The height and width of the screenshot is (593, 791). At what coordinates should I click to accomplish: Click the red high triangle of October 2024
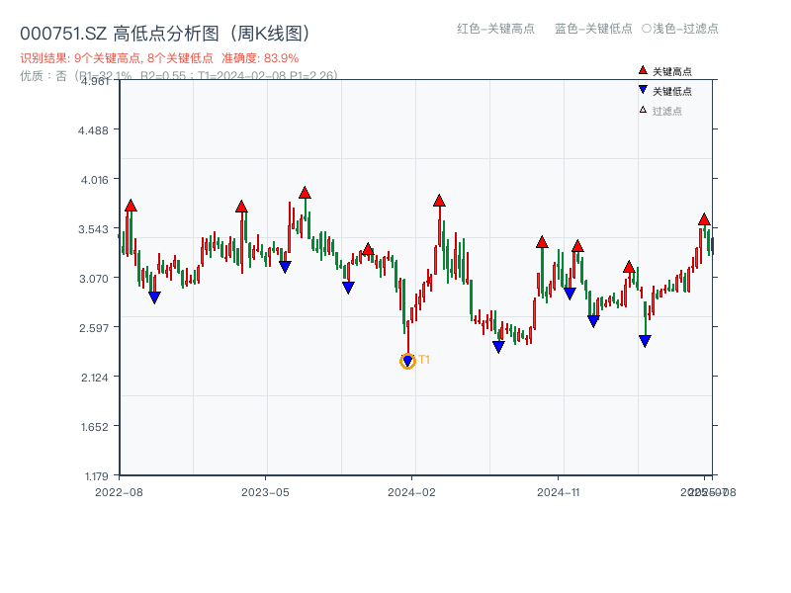click(542, 242)
